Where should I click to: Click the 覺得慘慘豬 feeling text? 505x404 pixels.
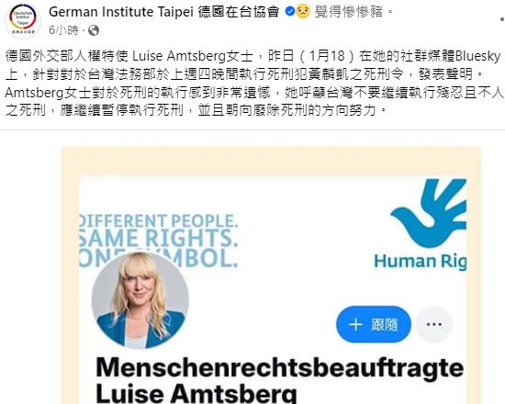[x=349, y=12]
